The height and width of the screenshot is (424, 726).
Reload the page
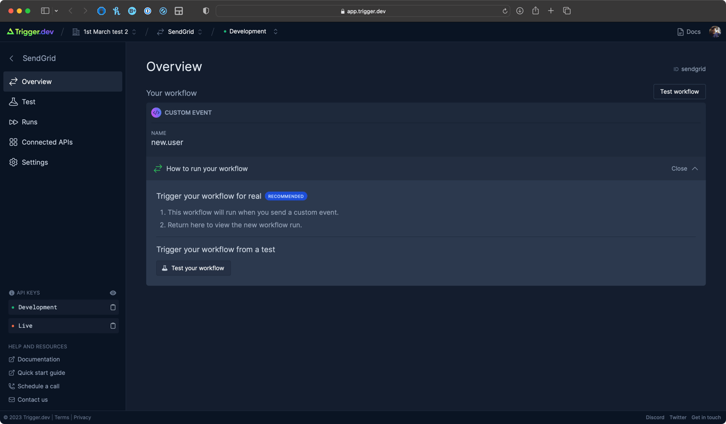(x=505, y=11)
